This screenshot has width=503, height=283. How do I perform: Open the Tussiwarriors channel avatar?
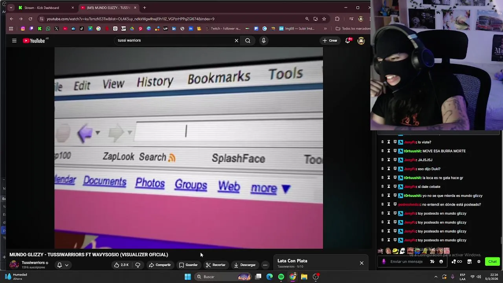[14, 265]
